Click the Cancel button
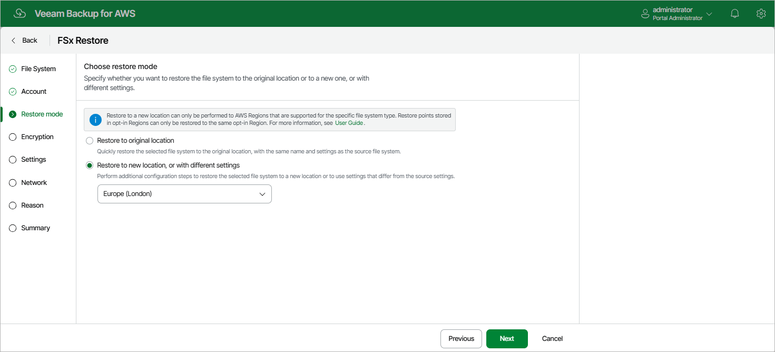This screenshot has width=775, height=352. pos(553,339)
